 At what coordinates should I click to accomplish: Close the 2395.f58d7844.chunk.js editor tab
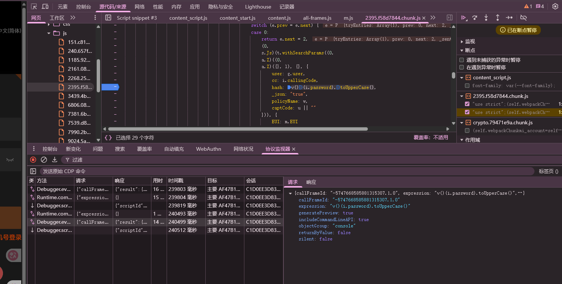424,18
